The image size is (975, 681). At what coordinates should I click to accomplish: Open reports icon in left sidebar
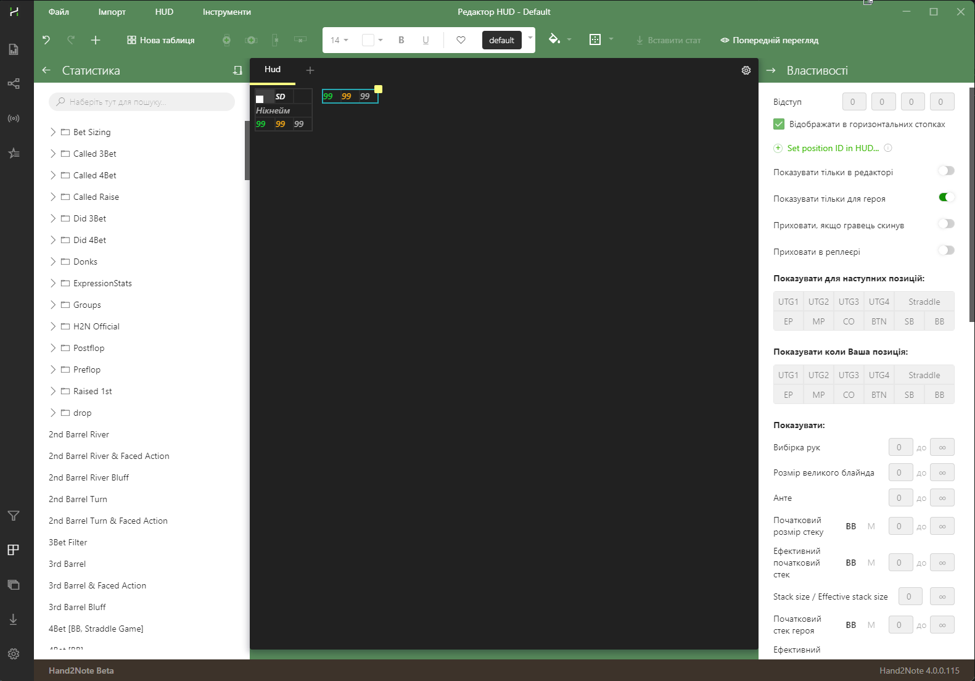pyautogui.click(x=14, y=49)
